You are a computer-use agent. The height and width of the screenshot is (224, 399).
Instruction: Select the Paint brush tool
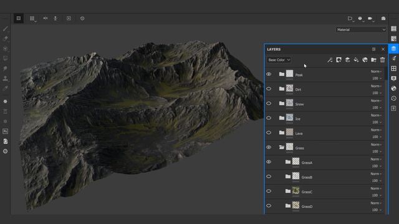(x=6, y=29)
